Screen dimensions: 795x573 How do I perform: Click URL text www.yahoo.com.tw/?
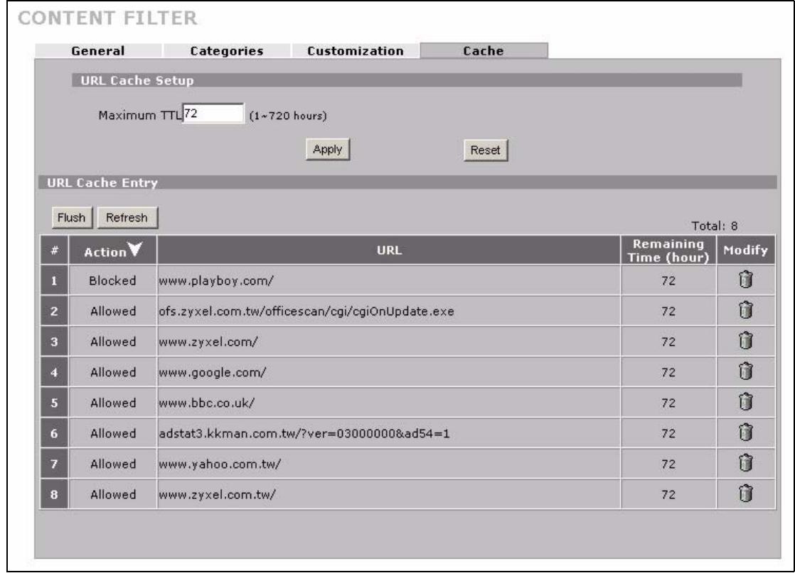220,464
